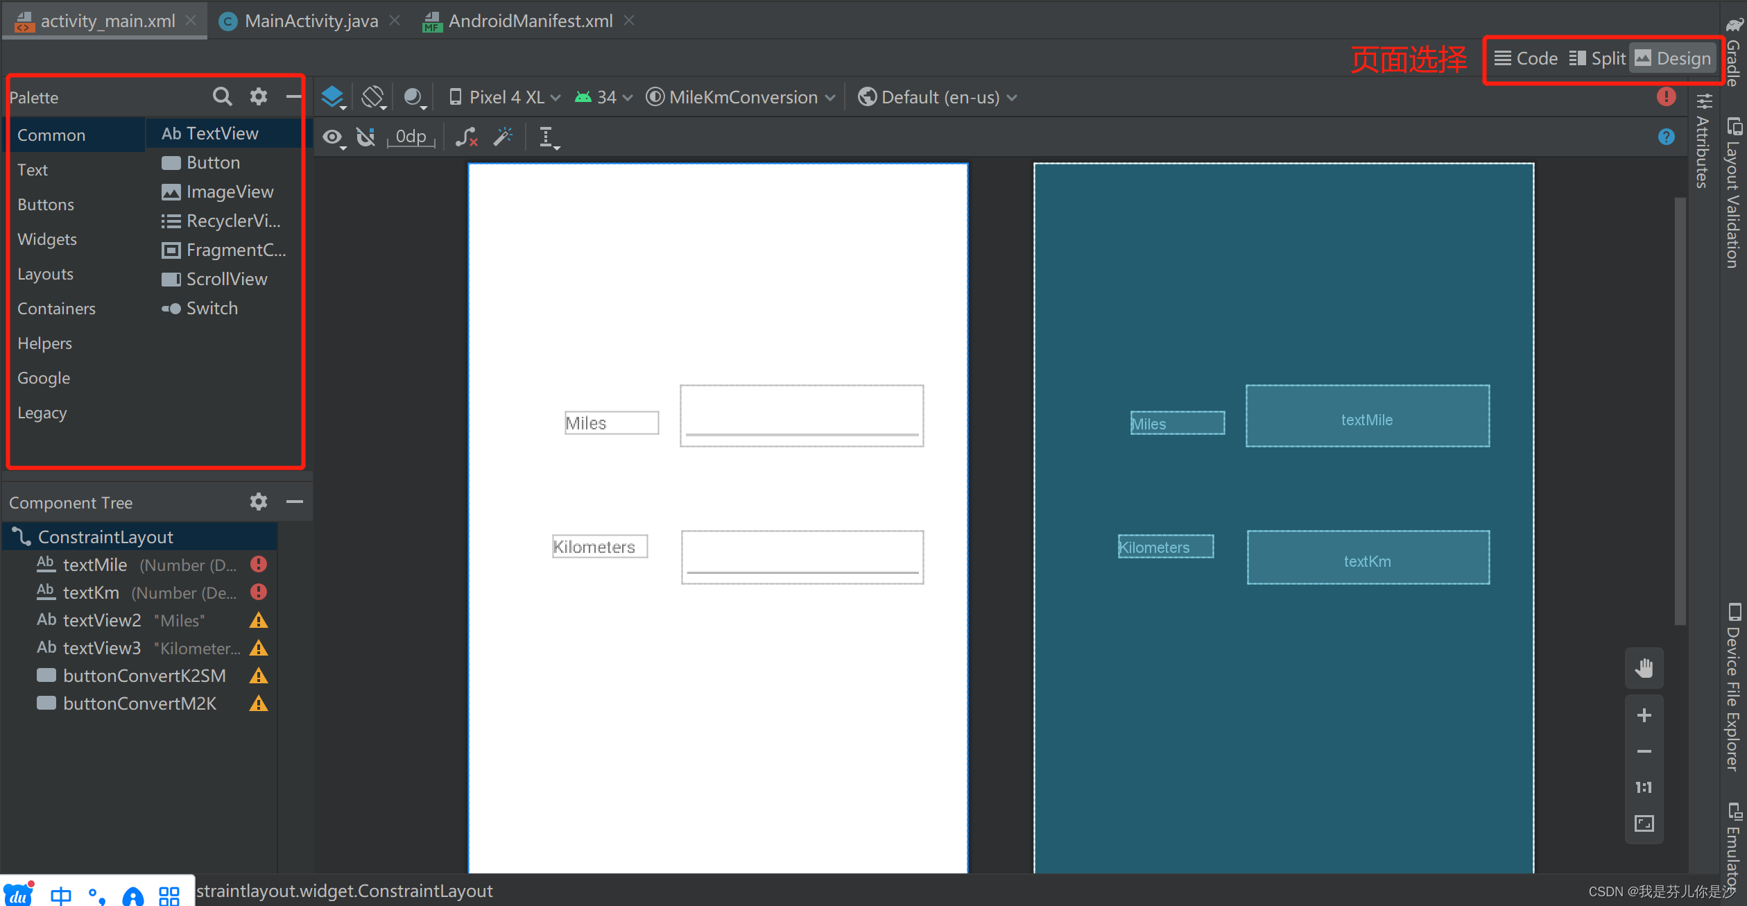This screenshot has width=1747, height=906.
Task: Toggle the view options eye icon
Action: tap(334, 137)
